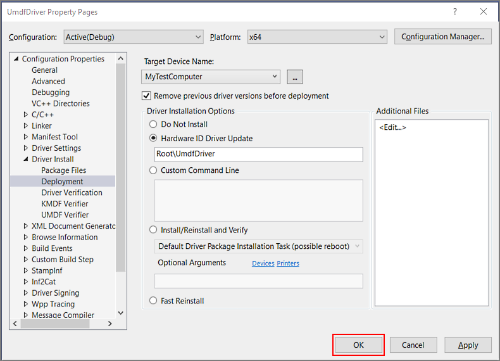
Task: Click the Custom Command Line text area
Action: tap(259, 200)
